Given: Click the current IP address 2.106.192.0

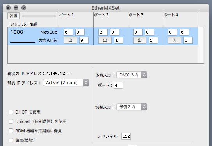Looking at the screenshot, I should (x=58, y=74).
